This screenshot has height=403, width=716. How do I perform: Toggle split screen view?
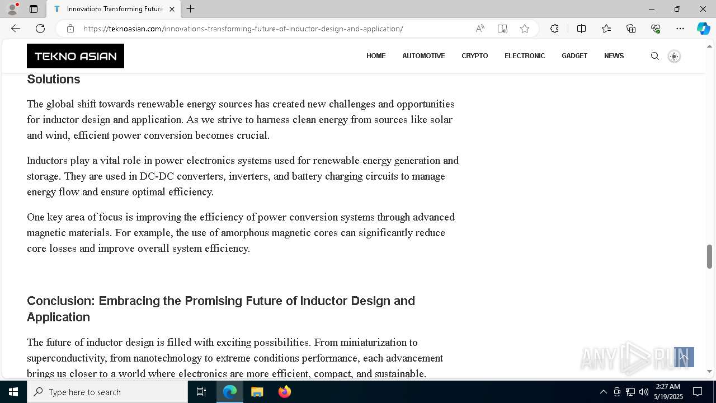[581, 29]
